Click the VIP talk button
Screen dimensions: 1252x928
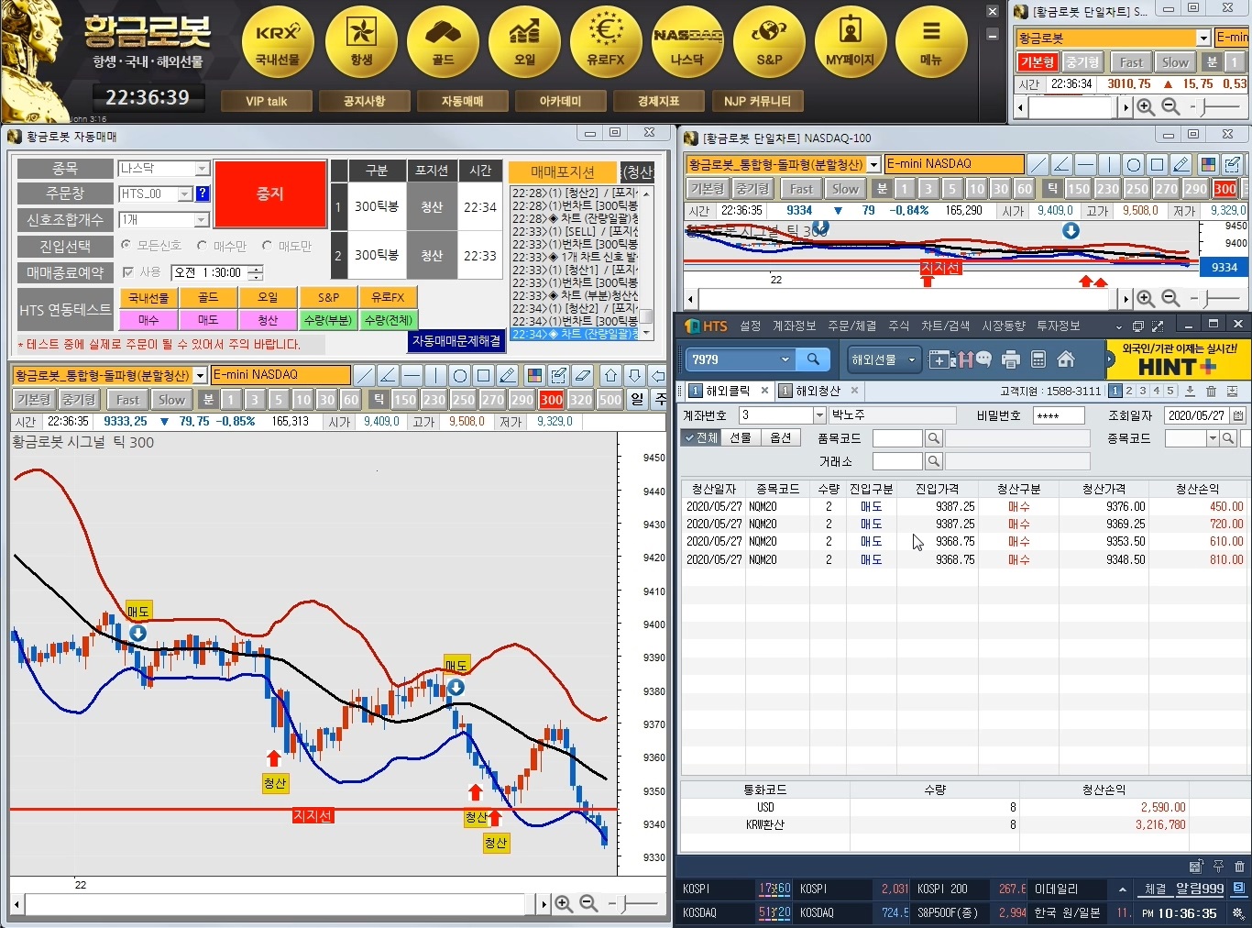[267, 101]
